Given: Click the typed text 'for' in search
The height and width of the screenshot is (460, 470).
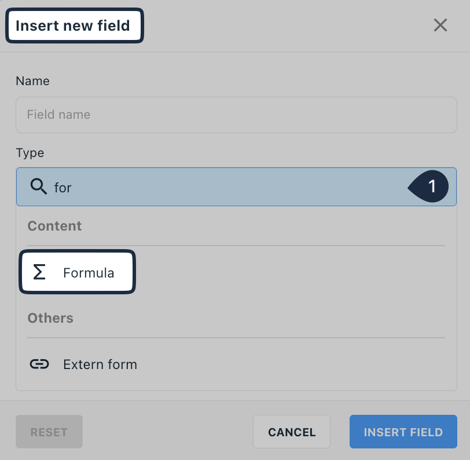Looking at the screenshot, I should click(63, 188).
